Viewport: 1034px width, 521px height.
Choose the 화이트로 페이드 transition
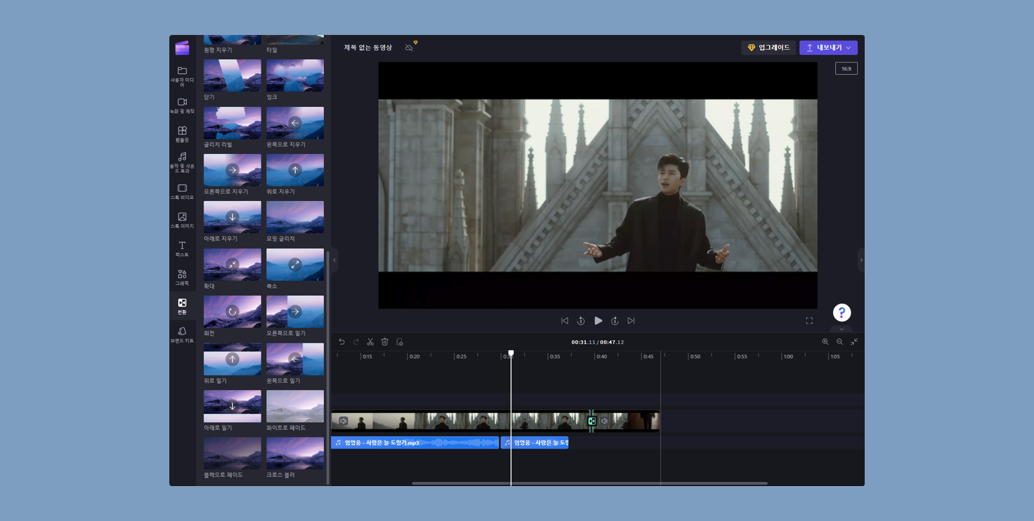(295, 406)
